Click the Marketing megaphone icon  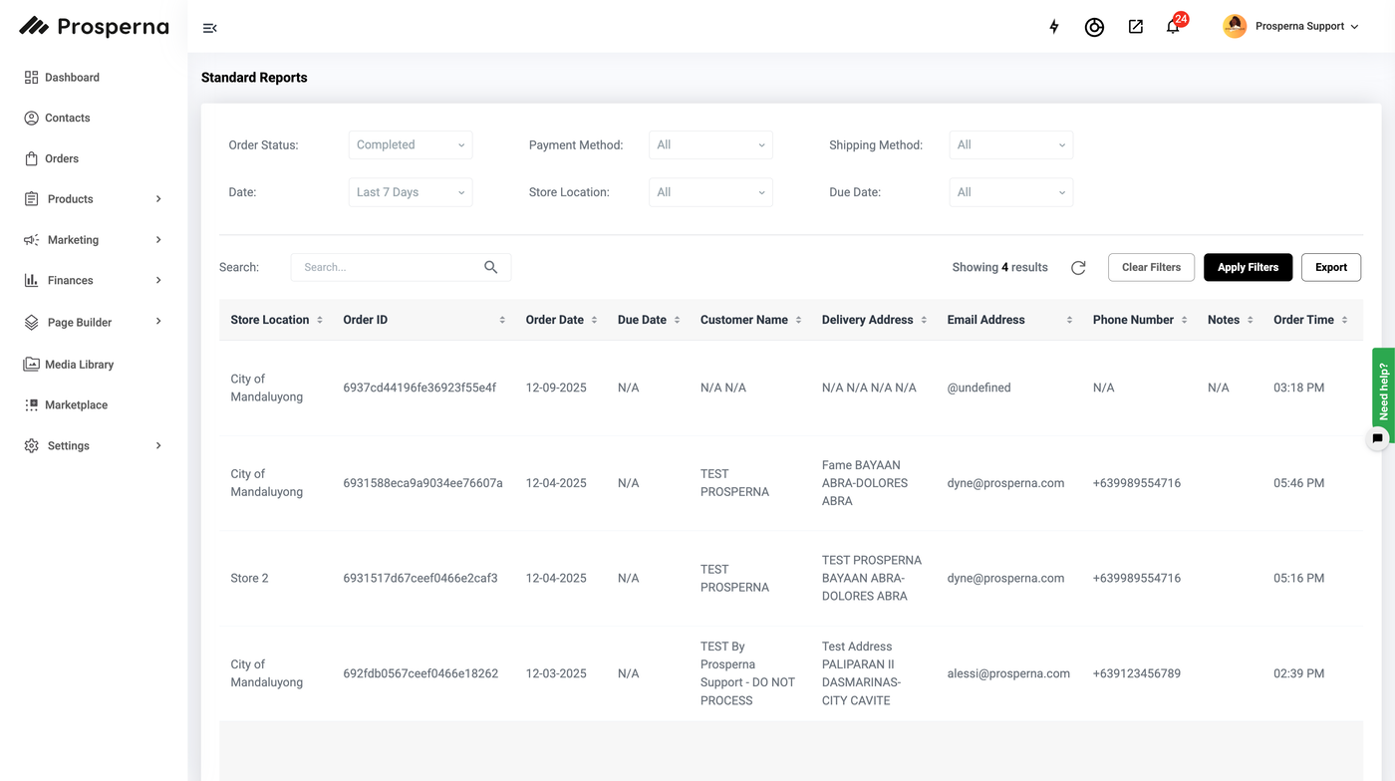pos(32,240)
